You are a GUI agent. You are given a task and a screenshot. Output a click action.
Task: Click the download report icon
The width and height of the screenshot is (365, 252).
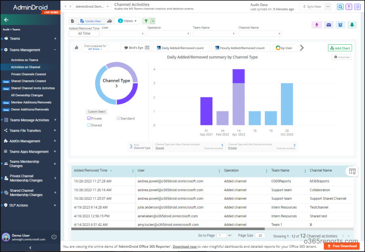(x=317, y=25)
